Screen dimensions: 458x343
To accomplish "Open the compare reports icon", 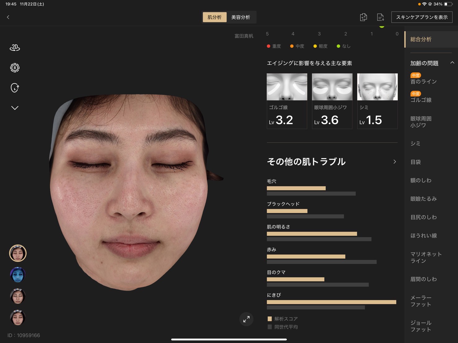I will pos(363,17).
